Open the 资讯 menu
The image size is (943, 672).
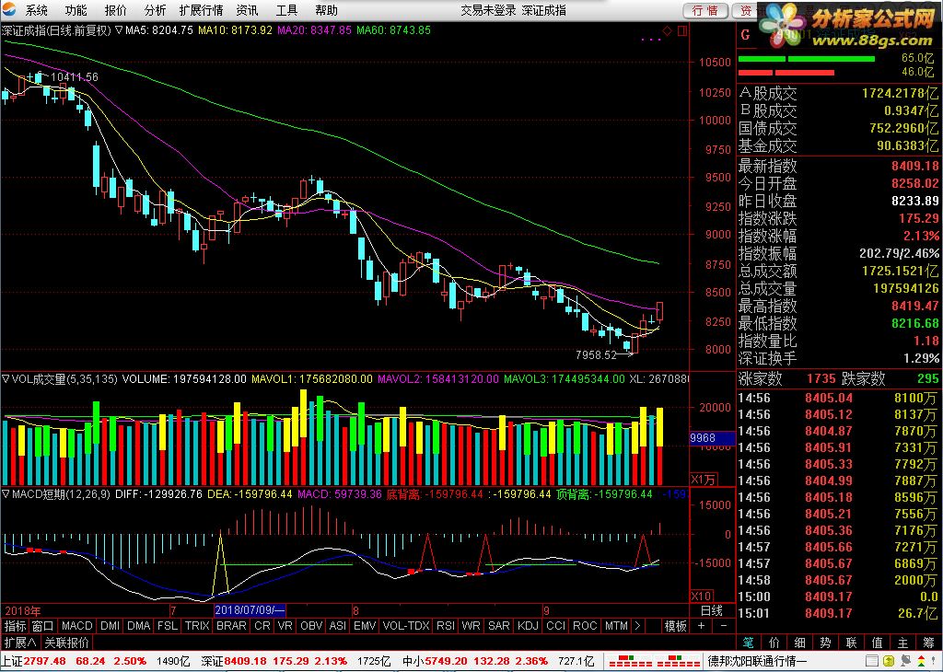[x=247, y=10]
